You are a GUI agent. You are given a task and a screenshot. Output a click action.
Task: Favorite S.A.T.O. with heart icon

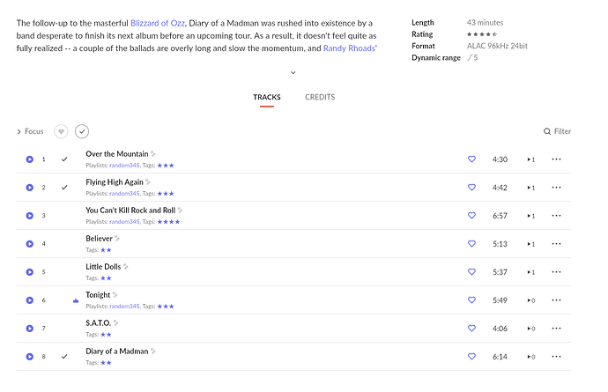[x=471, y=328]
